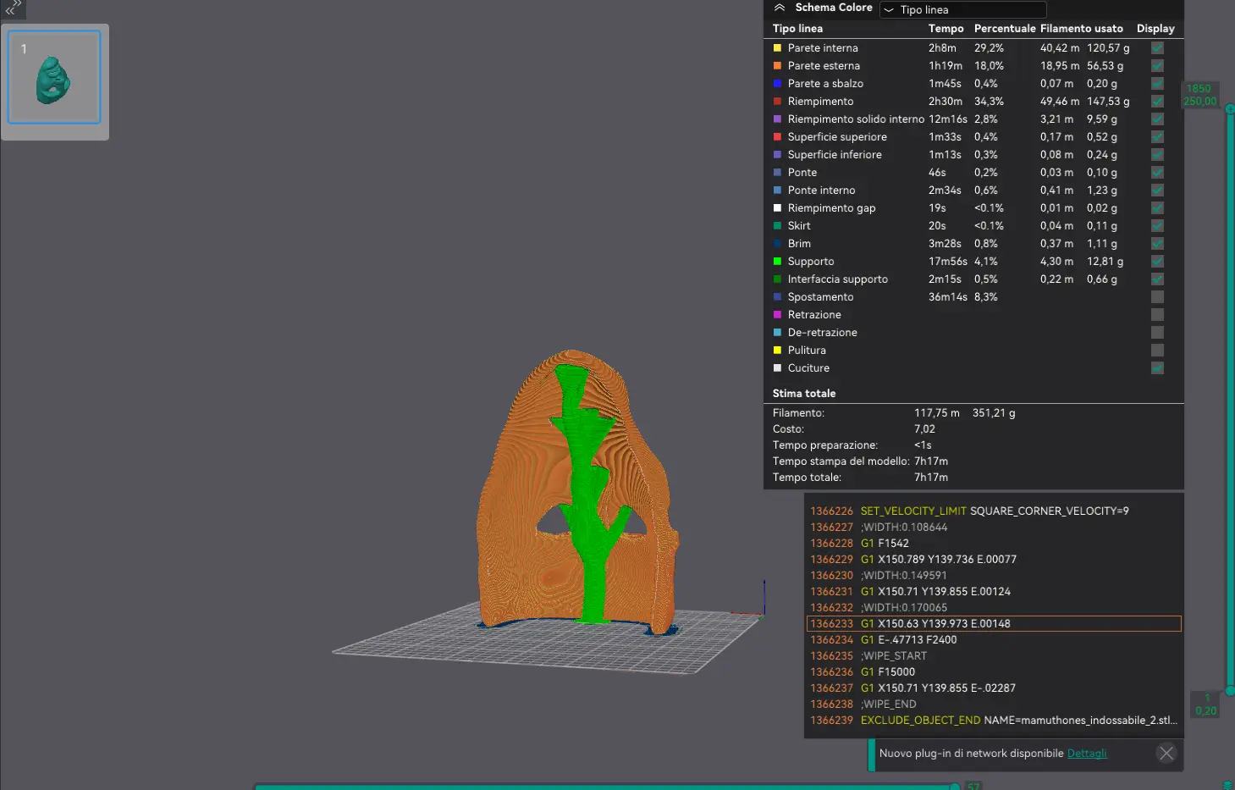The width and height of the screenshot is (1235, 790).
Task: Hide Brim lines in preview
Action: point(1157,244)
